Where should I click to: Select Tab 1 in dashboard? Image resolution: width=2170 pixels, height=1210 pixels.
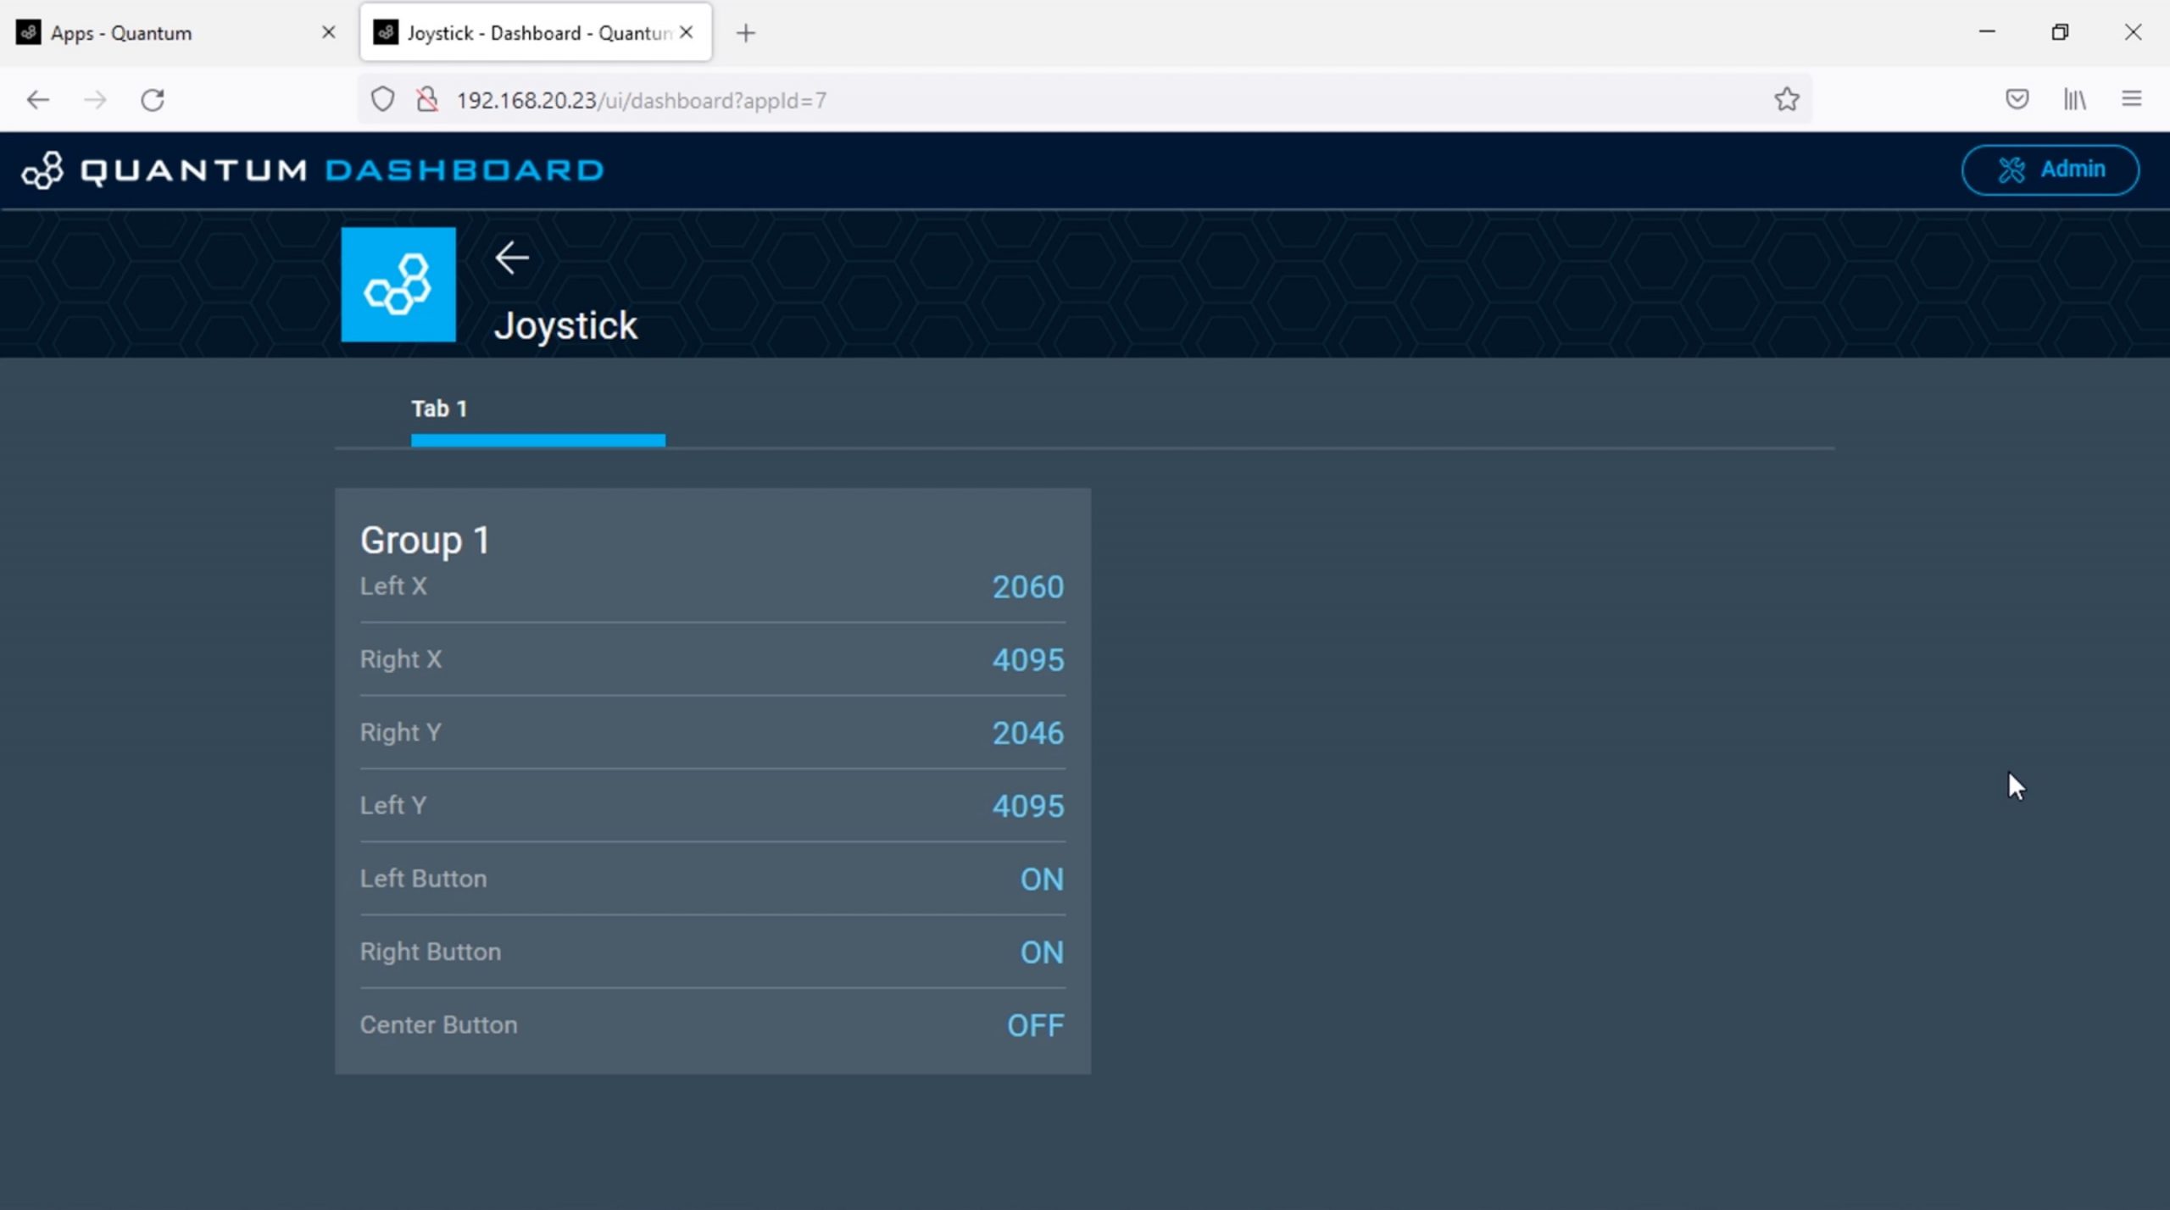439,409
